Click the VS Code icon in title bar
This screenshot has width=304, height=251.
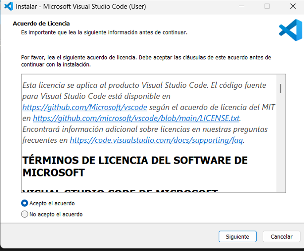[9, 6]
